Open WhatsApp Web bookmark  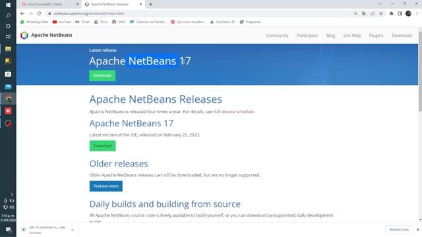[x=34, y=22]
